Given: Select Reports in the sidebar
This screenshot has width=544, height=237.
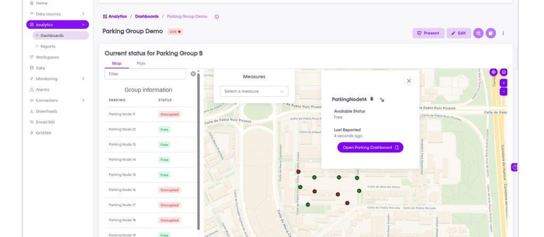Looking at the screenshot, I should (48, 47).
